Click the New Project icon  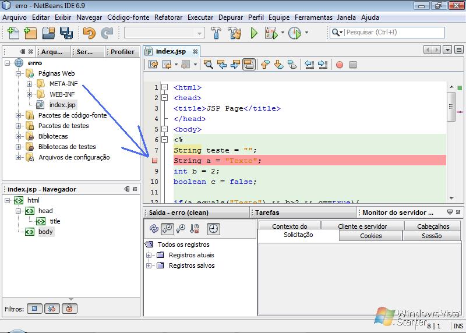click(30, 33)
